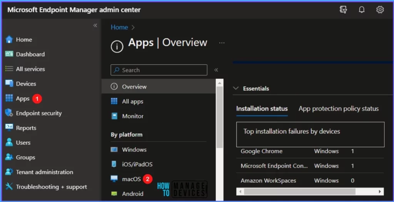Screen dimensions: 394x202
Task: Collapse the Apps resource menu pane
Action: click(216, 70)
